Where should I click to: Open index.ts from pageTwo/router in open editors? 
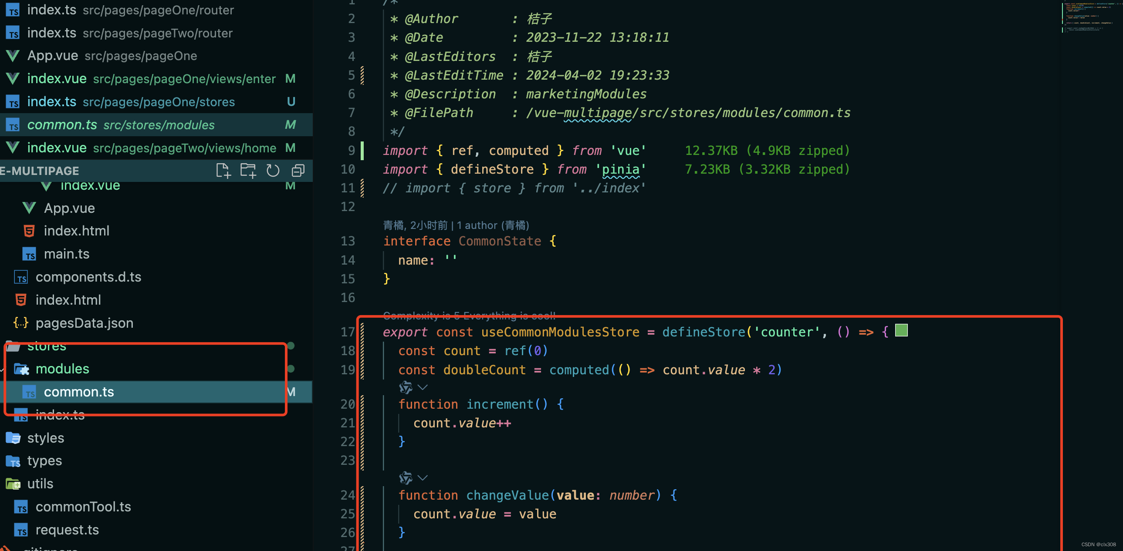(x=156, y=33)
